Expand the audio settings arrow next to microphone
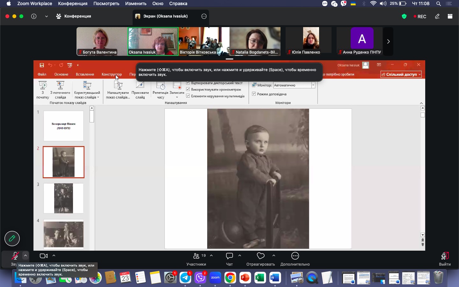 coord(25,255)
